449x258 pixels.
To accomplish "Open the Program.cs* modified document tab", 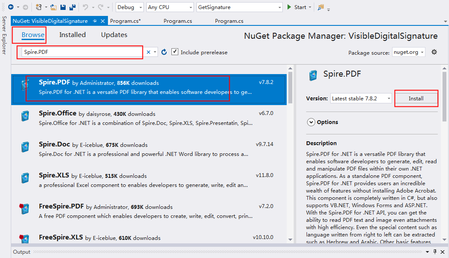I will pyautogui.click(x=126, y=21).
